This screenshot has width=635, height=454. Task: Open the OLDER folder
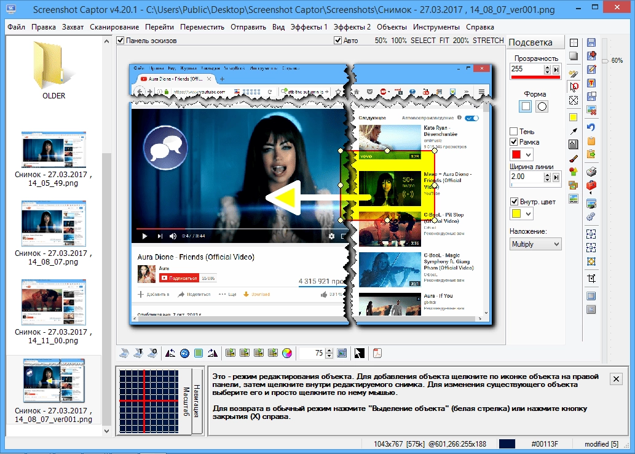tap(53, 69)
